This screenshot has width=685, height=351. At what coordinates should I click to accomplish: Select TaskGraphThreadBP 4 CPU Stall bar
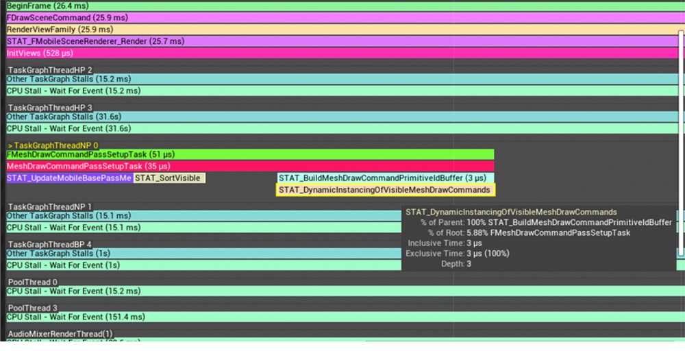point(203,265)
